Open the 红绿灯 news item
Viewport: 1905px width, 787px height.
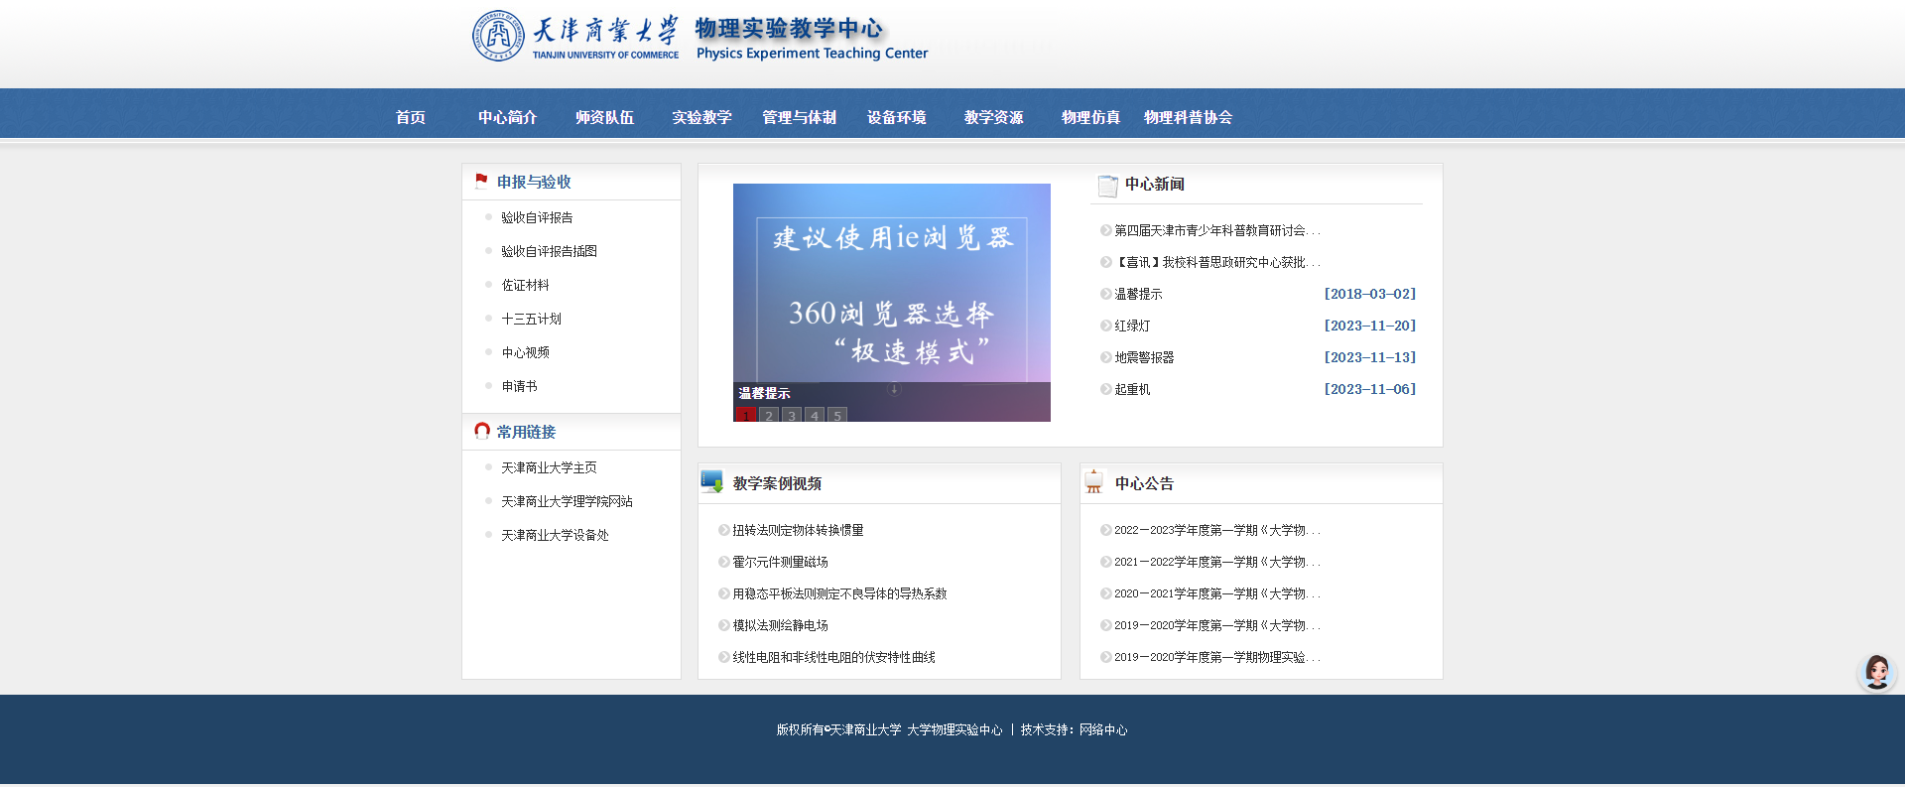coord(1132,326)
